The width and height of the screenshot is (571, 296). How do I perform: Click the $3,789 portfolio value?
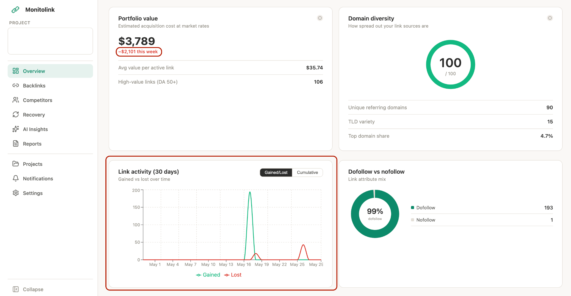(137, 41)
